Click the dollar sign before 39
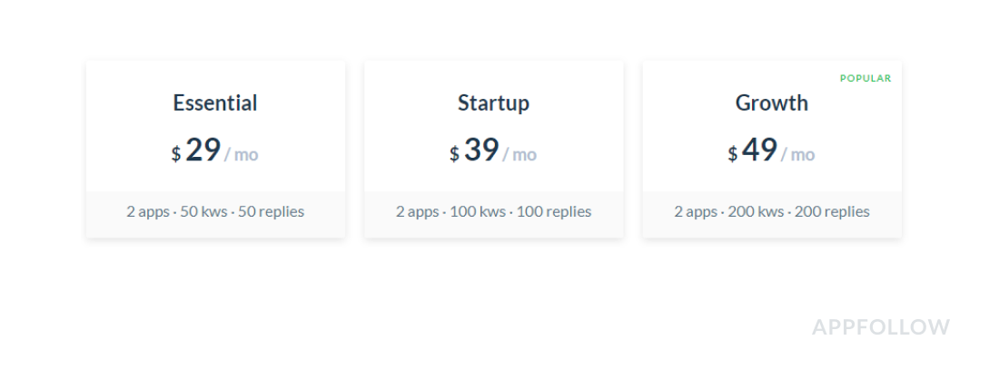Image resolution: width=999 pixels, height=379 pixels. (454, 155)
